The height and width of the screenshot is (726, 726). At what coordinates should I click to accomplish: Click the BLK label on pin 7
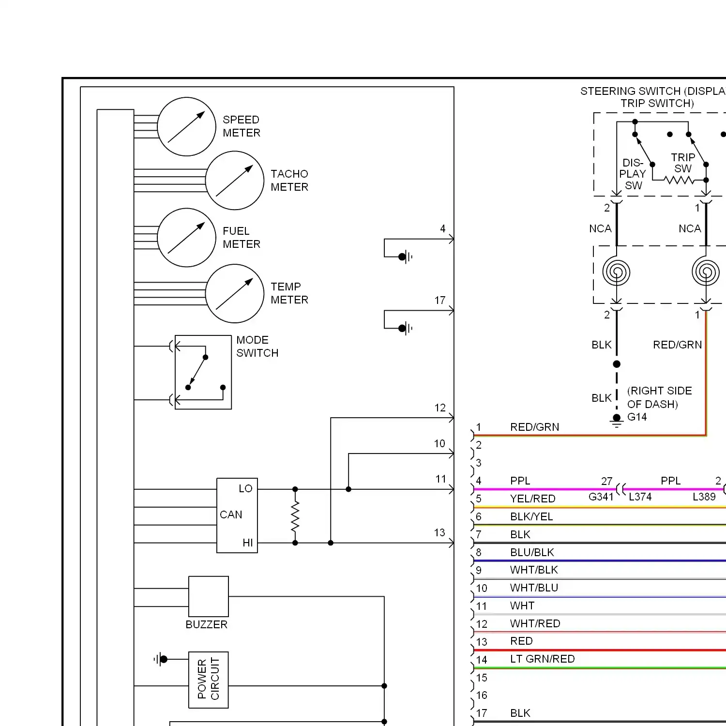coord(520,534)
